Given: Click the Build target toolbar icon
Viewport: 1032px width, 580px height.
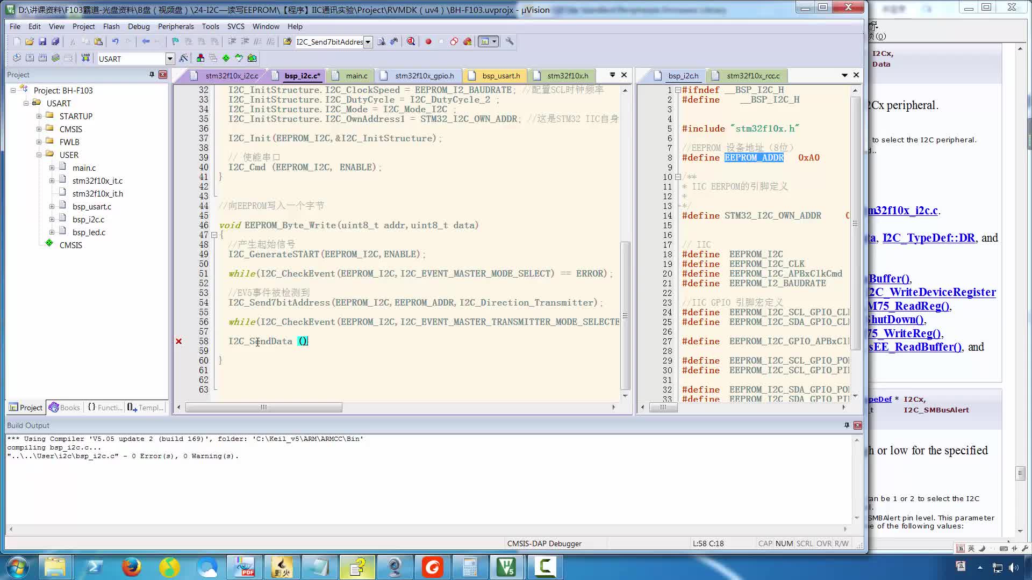Looking at the screenshot, I should [30, 58].
